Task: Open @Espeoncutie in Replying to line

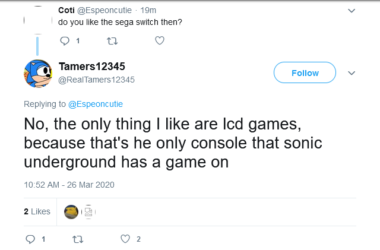Action: pyautogui.click(x=96, y=104)
